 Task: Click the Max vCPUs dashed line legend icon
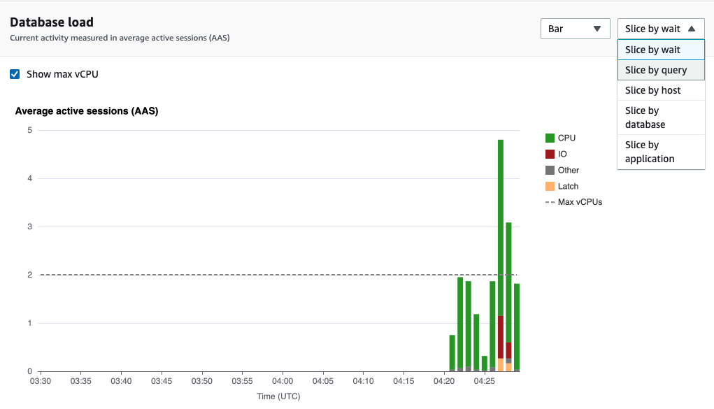(x=552, y=201)
